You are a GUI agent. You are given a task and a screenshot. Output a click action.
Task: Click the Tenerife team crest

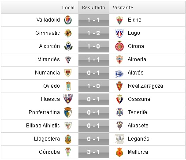(119, 112)
